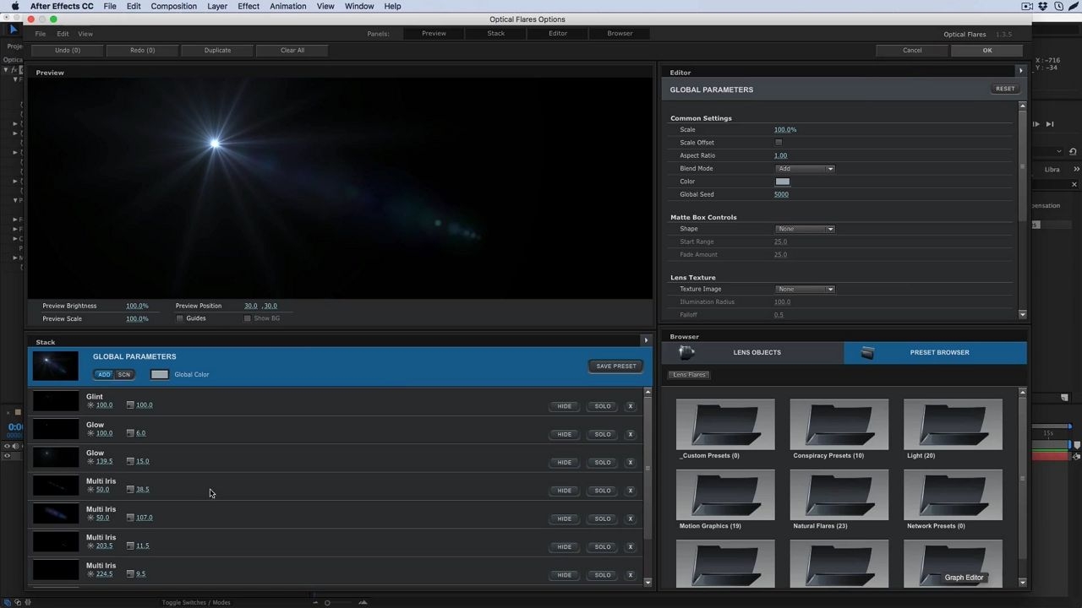
Task: Click the brightness star icon in Glint row
Action: [x=90, y=405]
